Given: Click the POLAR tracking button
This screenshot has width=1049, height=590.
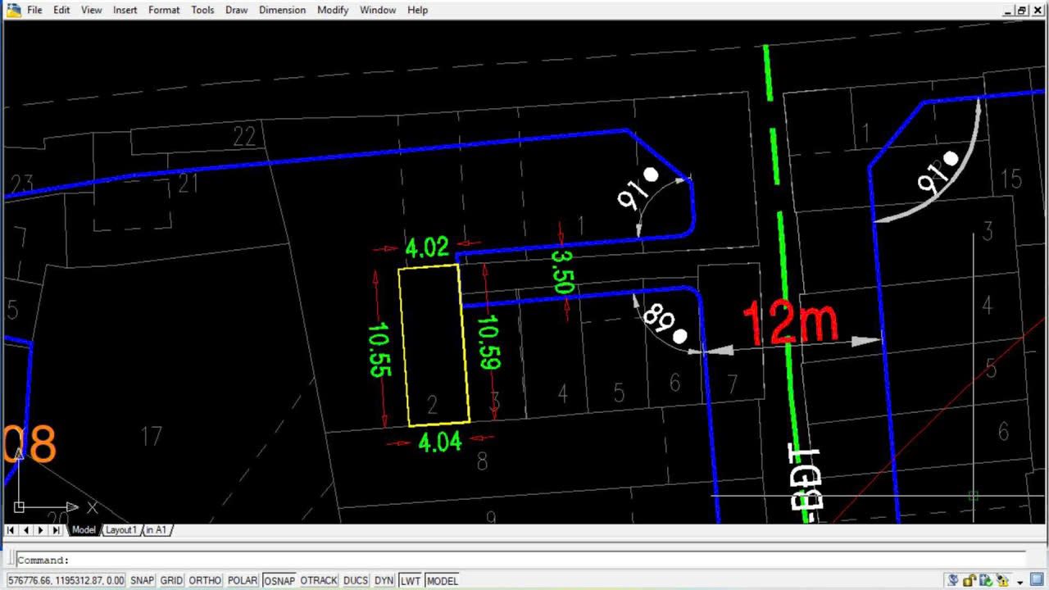Looking at the screenshot, I should [242, 580].
